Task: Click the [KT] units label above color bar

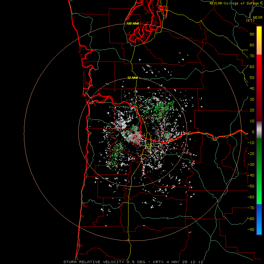Action: (x=251, y=21)
